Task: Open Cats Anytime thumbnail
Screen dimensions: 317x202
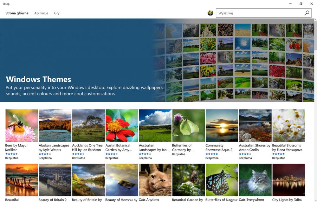Action: click(x=155, y=180)
